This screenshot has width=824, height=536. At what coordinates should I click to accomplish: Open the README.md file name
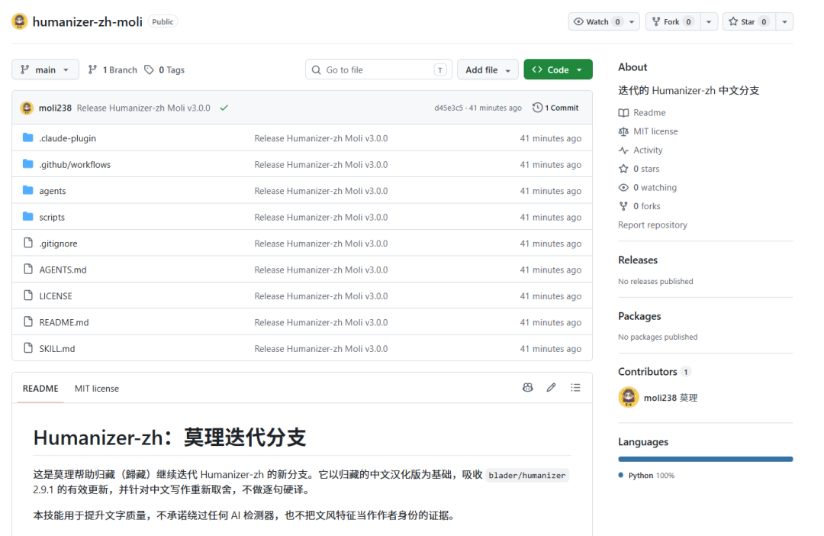click(x=64, y=322)
